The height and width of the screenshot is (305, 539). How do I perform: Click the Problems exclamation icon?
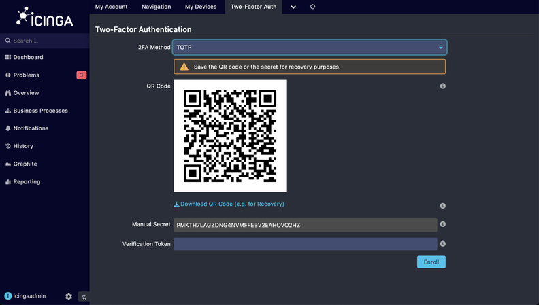coord(8,75)
